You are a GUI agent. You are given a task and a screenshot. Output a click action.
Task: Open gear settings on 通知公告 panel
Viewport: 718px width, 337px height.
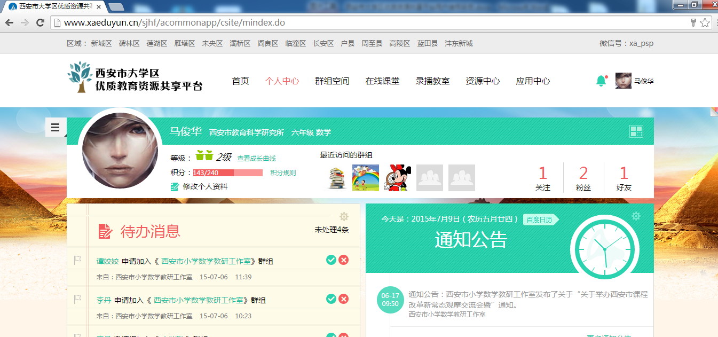click(x=636, y=216)
